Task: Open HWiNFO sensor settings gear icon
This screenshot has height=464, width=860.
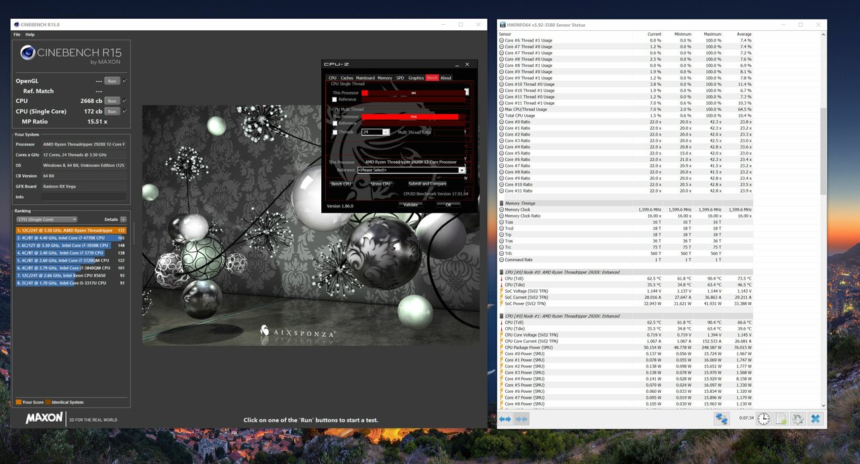Action: [x=798, y=419]
